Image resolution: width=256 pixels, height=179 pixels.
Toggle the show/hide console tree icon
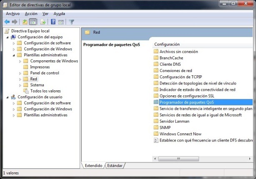pos(33,22)
